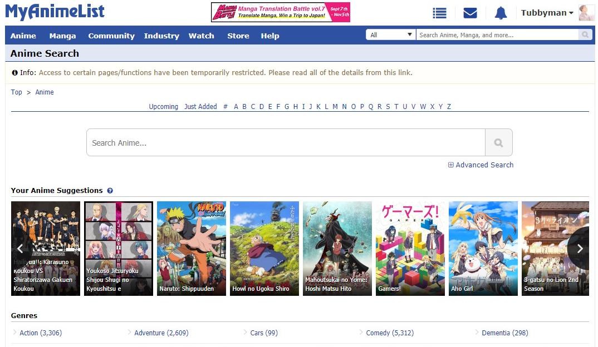Open the All search category dropdown
This screenshot has height=347, width=598.
coord(390,35)
